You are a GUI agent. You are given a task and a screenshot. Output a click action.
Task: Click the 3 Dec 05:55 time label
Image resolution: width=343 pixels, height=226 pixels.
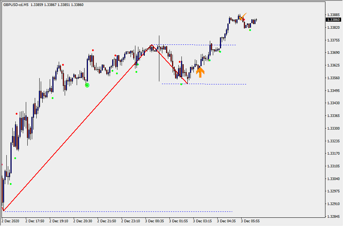pyautogui.click(x=250, y=221)
